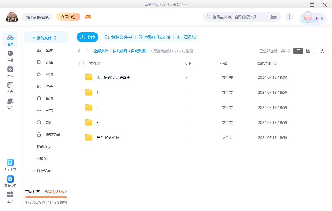Image resolution: width=332 pixels, height=211 pixels.
Task: Open the 传输 transfer panel
Action: [x=10, y=56]
